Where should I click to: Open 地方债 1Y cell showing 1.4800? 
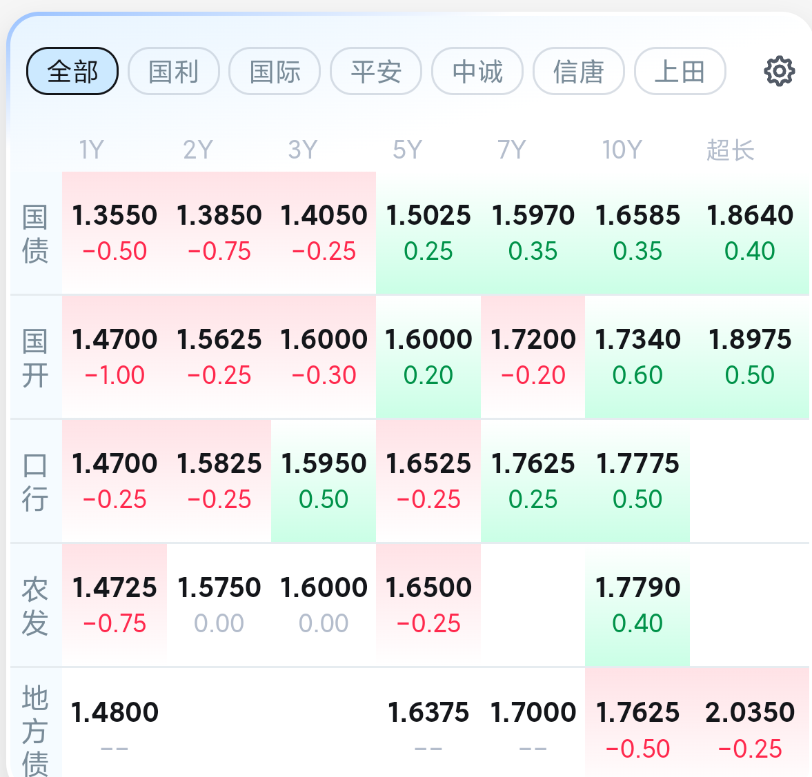[x=115, y=727]
